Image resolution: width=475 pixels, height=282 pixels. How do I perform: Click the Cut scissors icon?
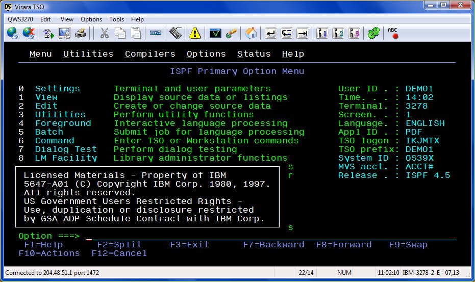[x=104, y=33]
